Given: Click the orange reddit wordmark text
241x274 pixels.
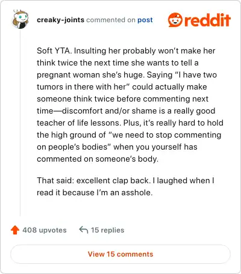Looking at the screenshot, I should [x=208, y=20].
